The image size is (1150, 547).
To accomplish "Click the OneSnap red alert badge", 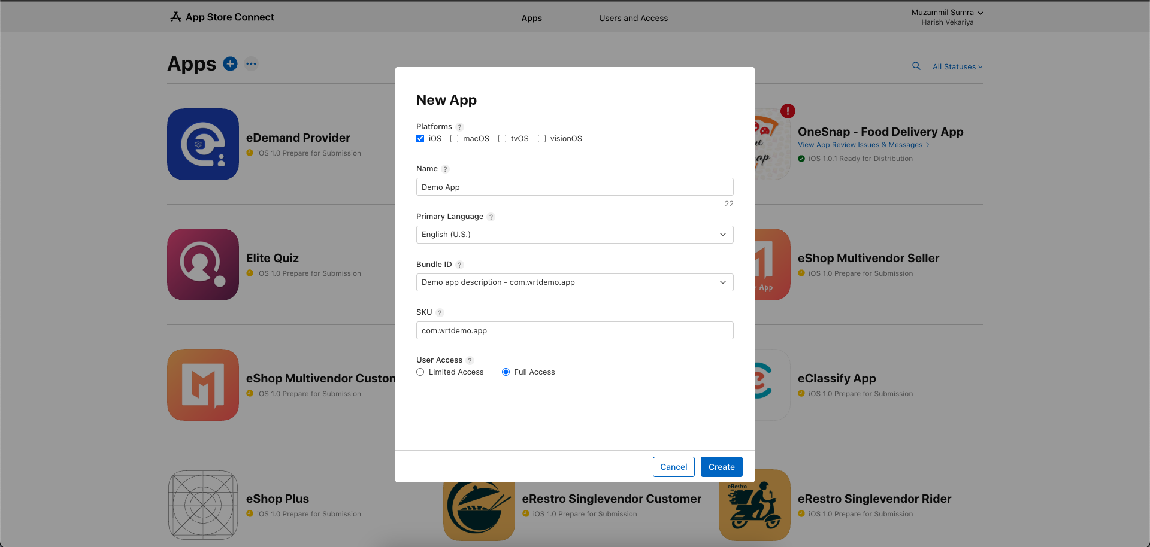I will 788,111.
